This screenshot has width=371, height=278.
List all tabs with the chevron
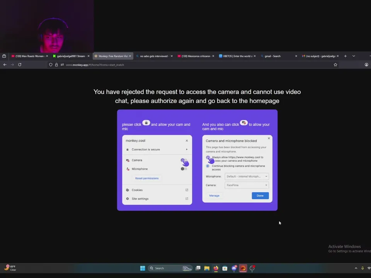coord(354,56)
